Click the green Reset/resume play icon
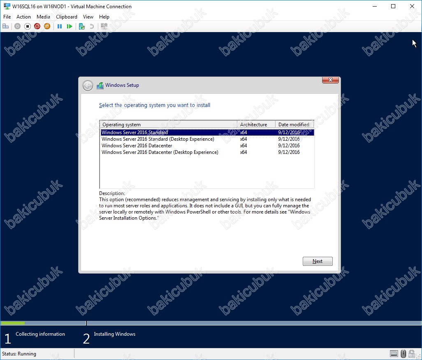422x360 pixels. pyautogui.click(x=70, y=26)
